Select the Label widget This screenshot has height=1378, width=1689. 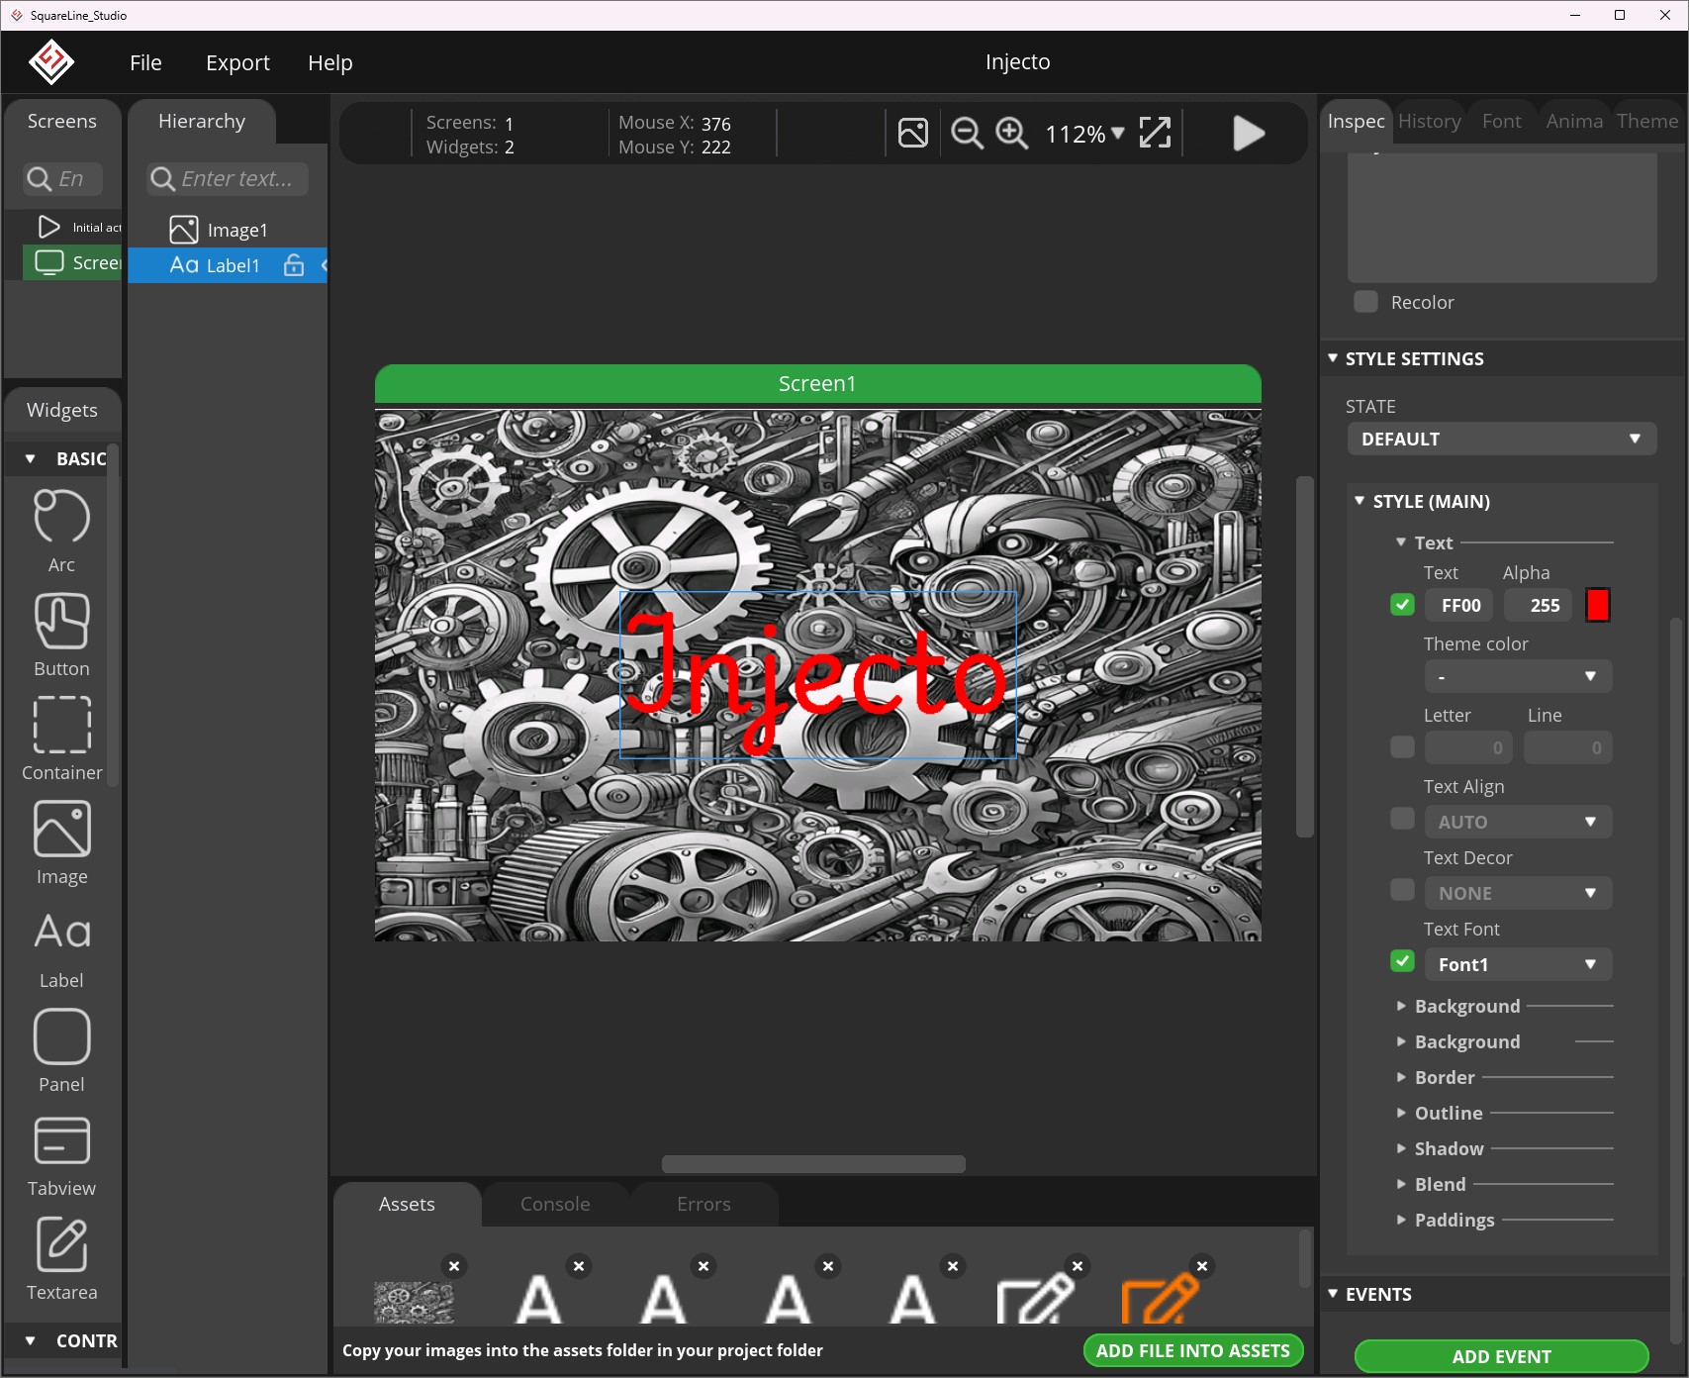(61, 947)
